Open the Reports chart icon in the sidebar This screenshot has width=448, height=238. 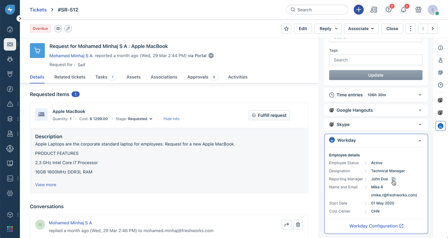pyautogui.click(x=10, y=178)
